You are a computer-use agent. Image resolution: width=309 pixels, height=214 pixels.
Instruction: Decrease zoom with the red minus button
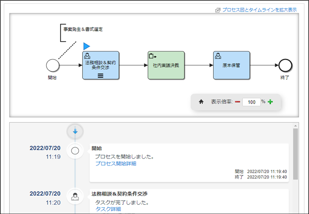point(238,102)
